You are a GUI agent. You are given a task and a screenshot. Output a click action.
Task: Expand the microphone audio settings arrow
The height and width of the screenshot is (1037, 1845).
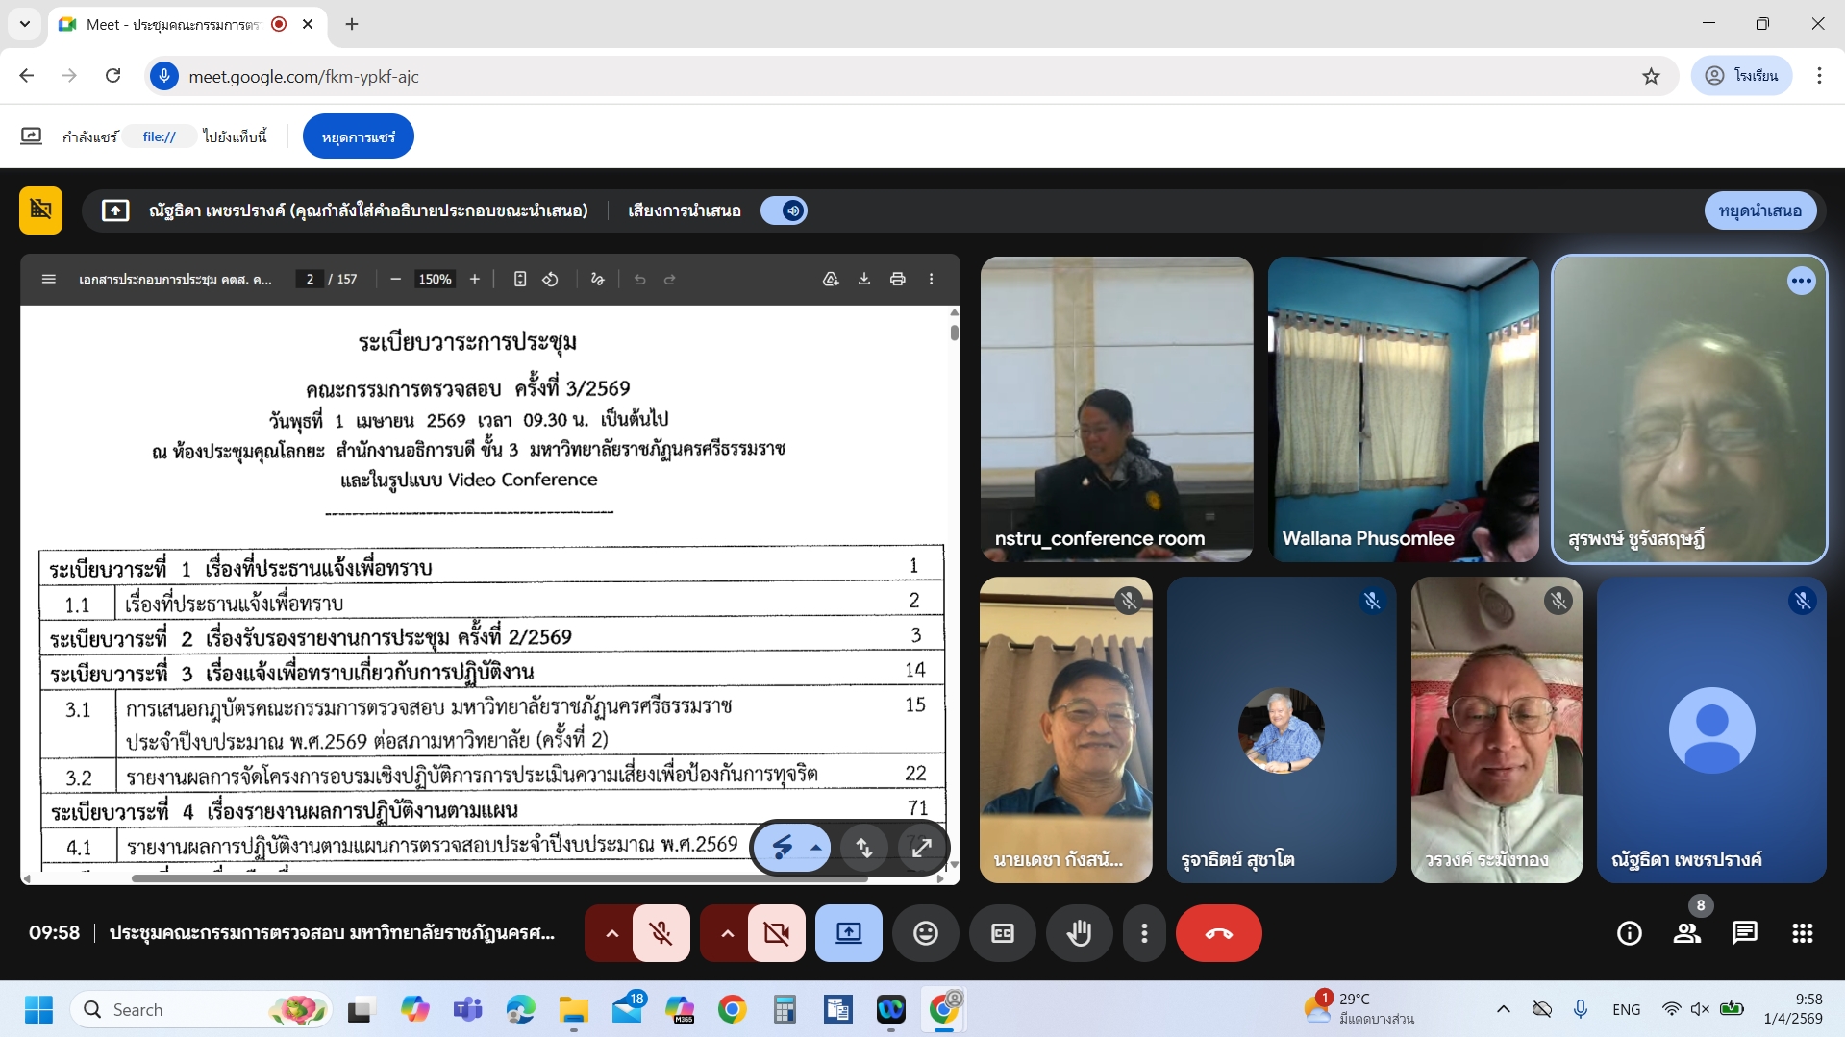point(611,932)
